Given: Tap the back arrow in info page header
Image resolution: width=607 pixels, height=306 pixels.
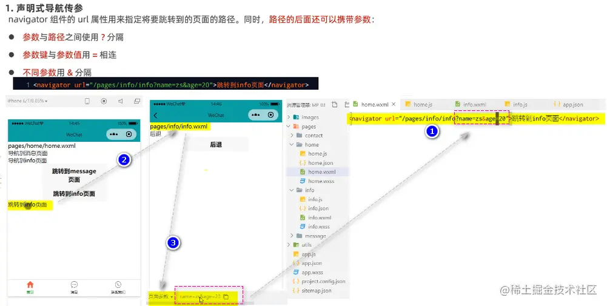Looking at the screenshot, I should [x=156, y=115].
